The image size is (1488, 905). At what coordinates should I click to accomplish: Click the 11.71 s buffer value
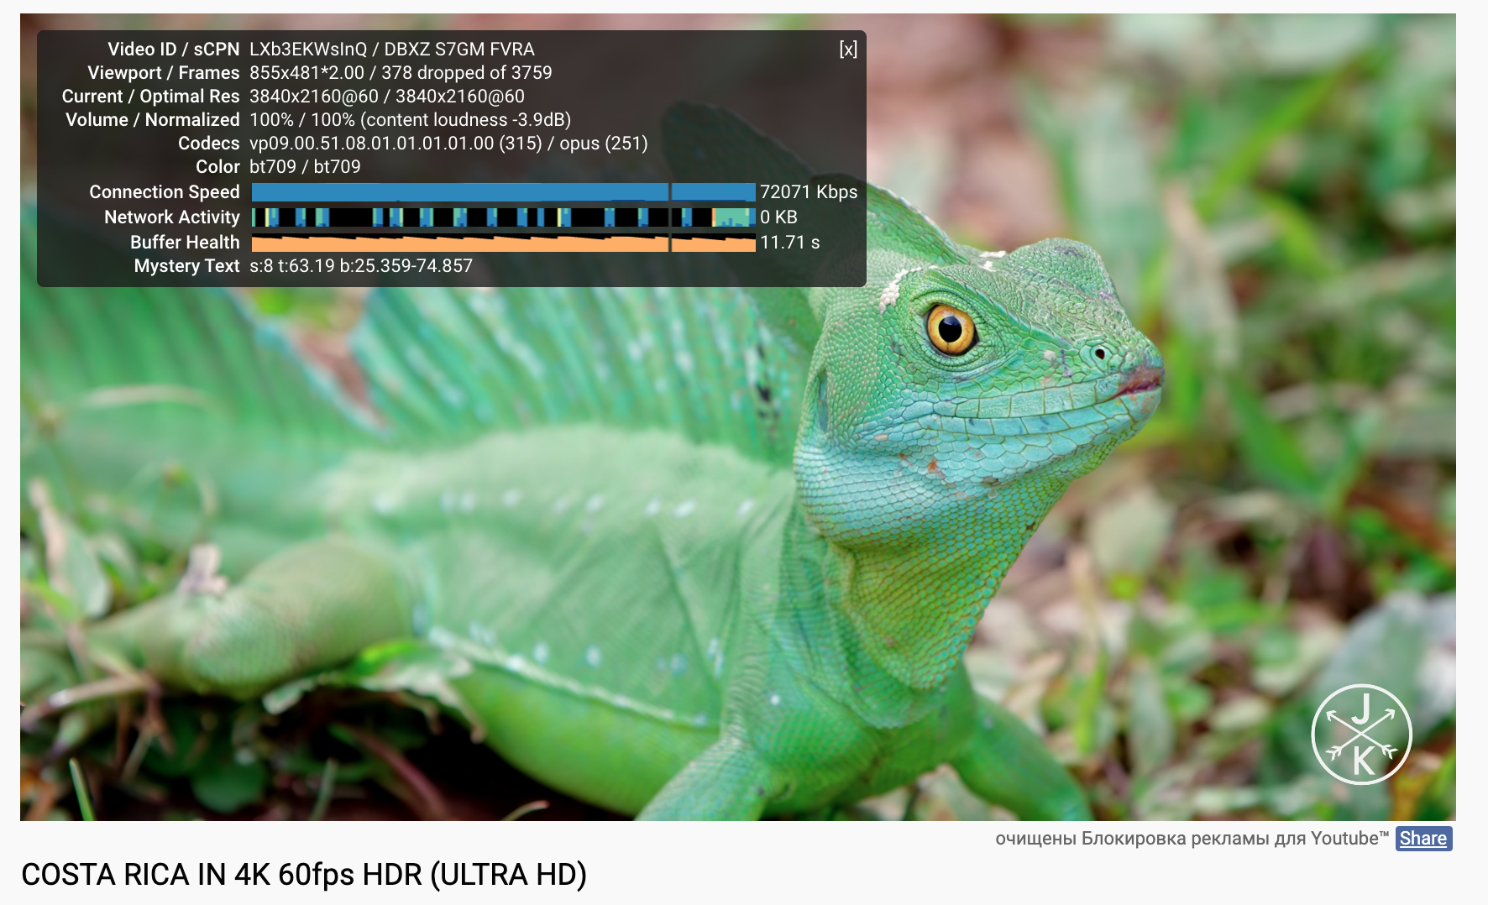pyautogui.click(x=790, y=243)
